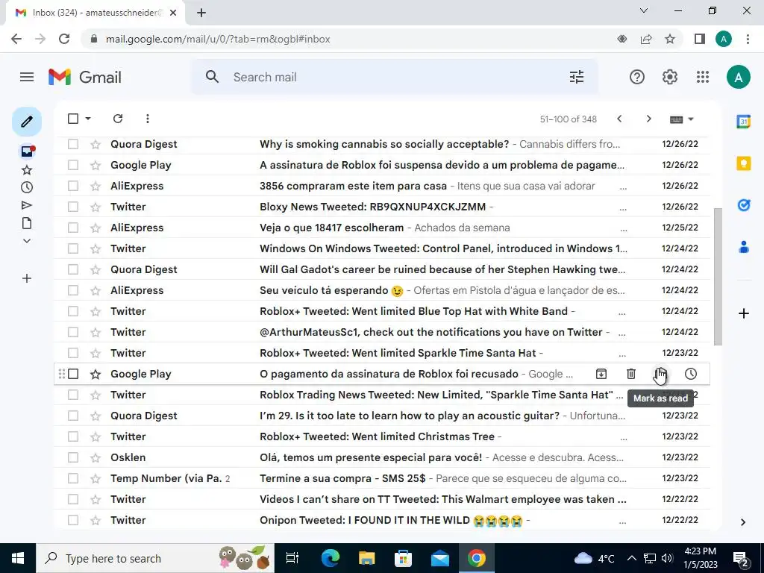764x573 pixels.
Task: Open the Sparkle Time Santa Hat Roblox+ email
Action: pos(382,353)
